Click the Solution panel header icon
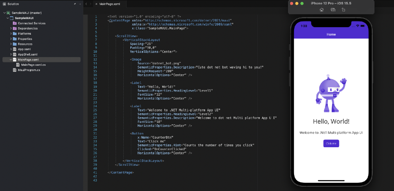394x191 pixels. 4,4
